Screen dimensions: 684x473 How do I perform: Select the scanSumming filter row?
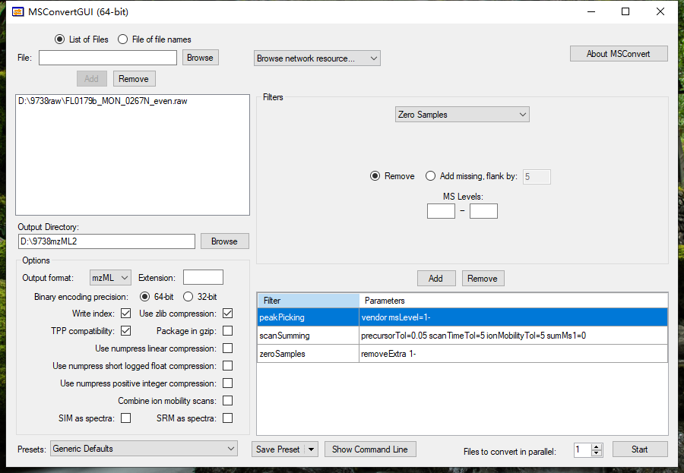(x=308, y=335)
